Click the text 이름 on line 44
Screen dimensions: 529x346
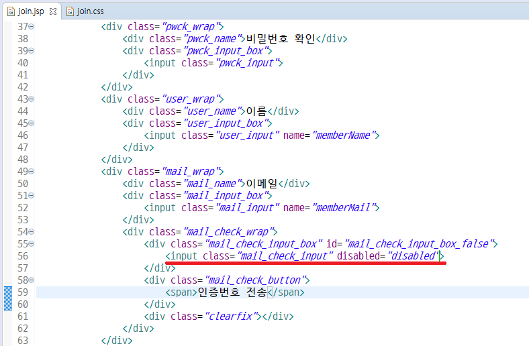click(256, 111)
